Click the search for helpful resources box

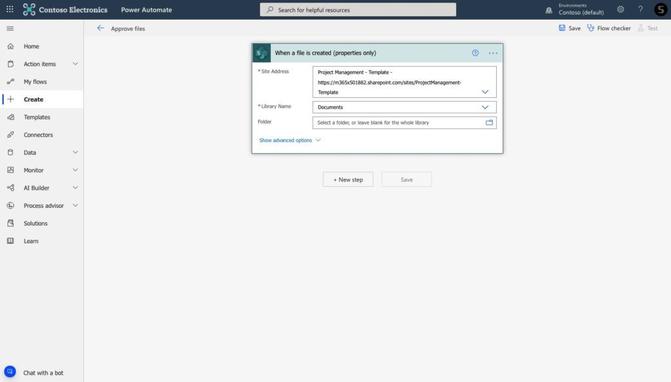click(x=358, y=9)
